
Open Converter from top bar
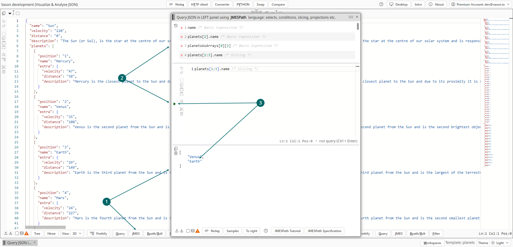point(222,4)
